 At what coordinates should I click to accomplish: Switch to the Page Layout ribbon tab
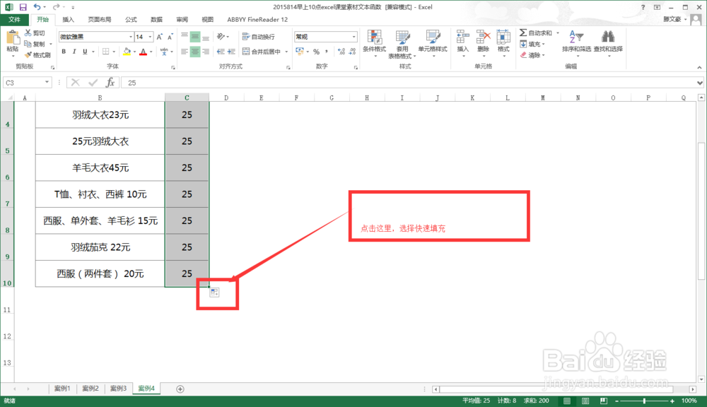click(100, 19)
